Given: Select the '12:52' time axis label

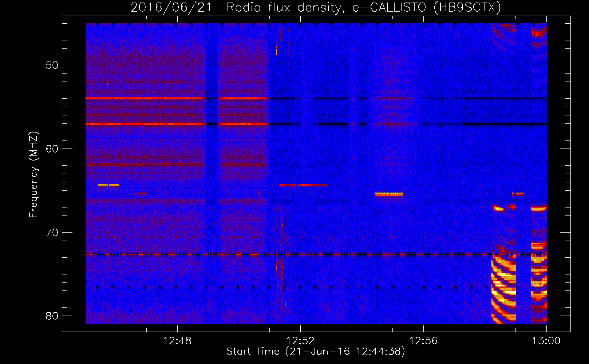Looking at the screenshot, I should pyautogui.click(x=300, y=341).
